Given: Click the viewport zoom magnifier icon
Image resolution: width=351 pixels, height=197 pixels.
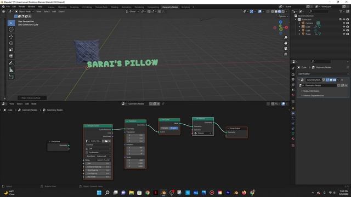Looking at the screenshot, I should pyautogui.click(x=286, y=38).
